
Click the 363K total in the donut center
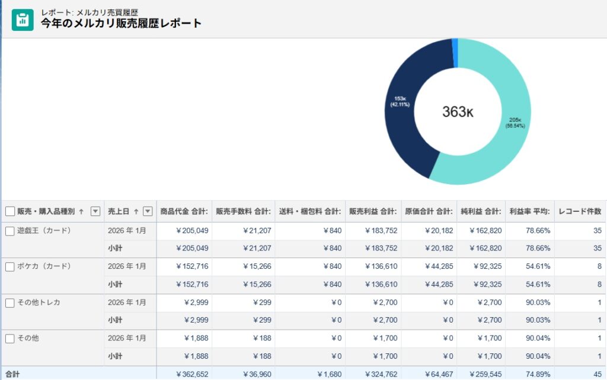(456, 111)
